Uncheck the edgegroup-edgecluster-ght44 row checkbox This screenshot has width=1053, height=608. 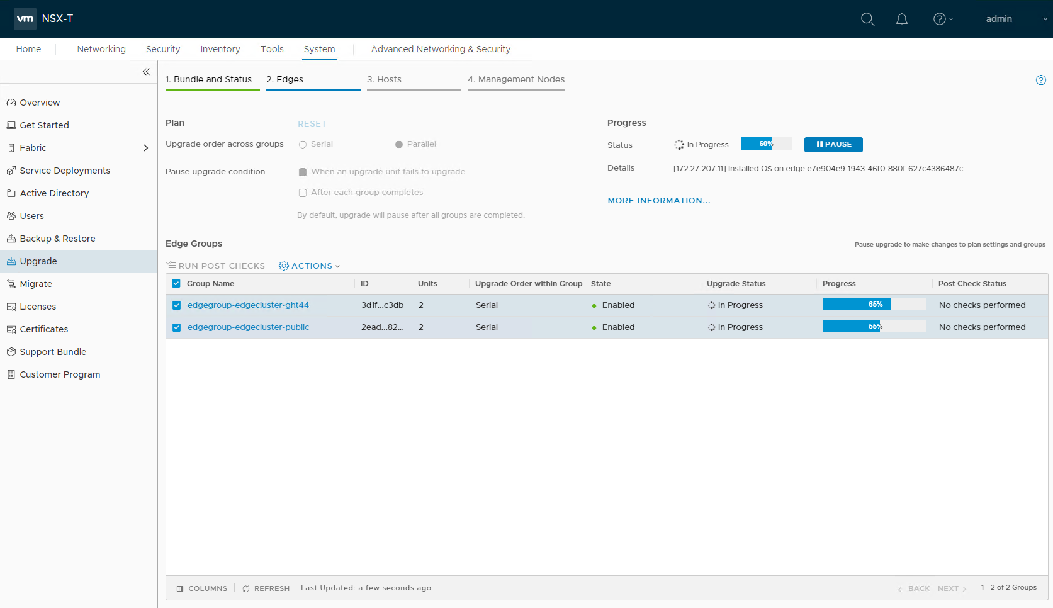tap(176, 305)
